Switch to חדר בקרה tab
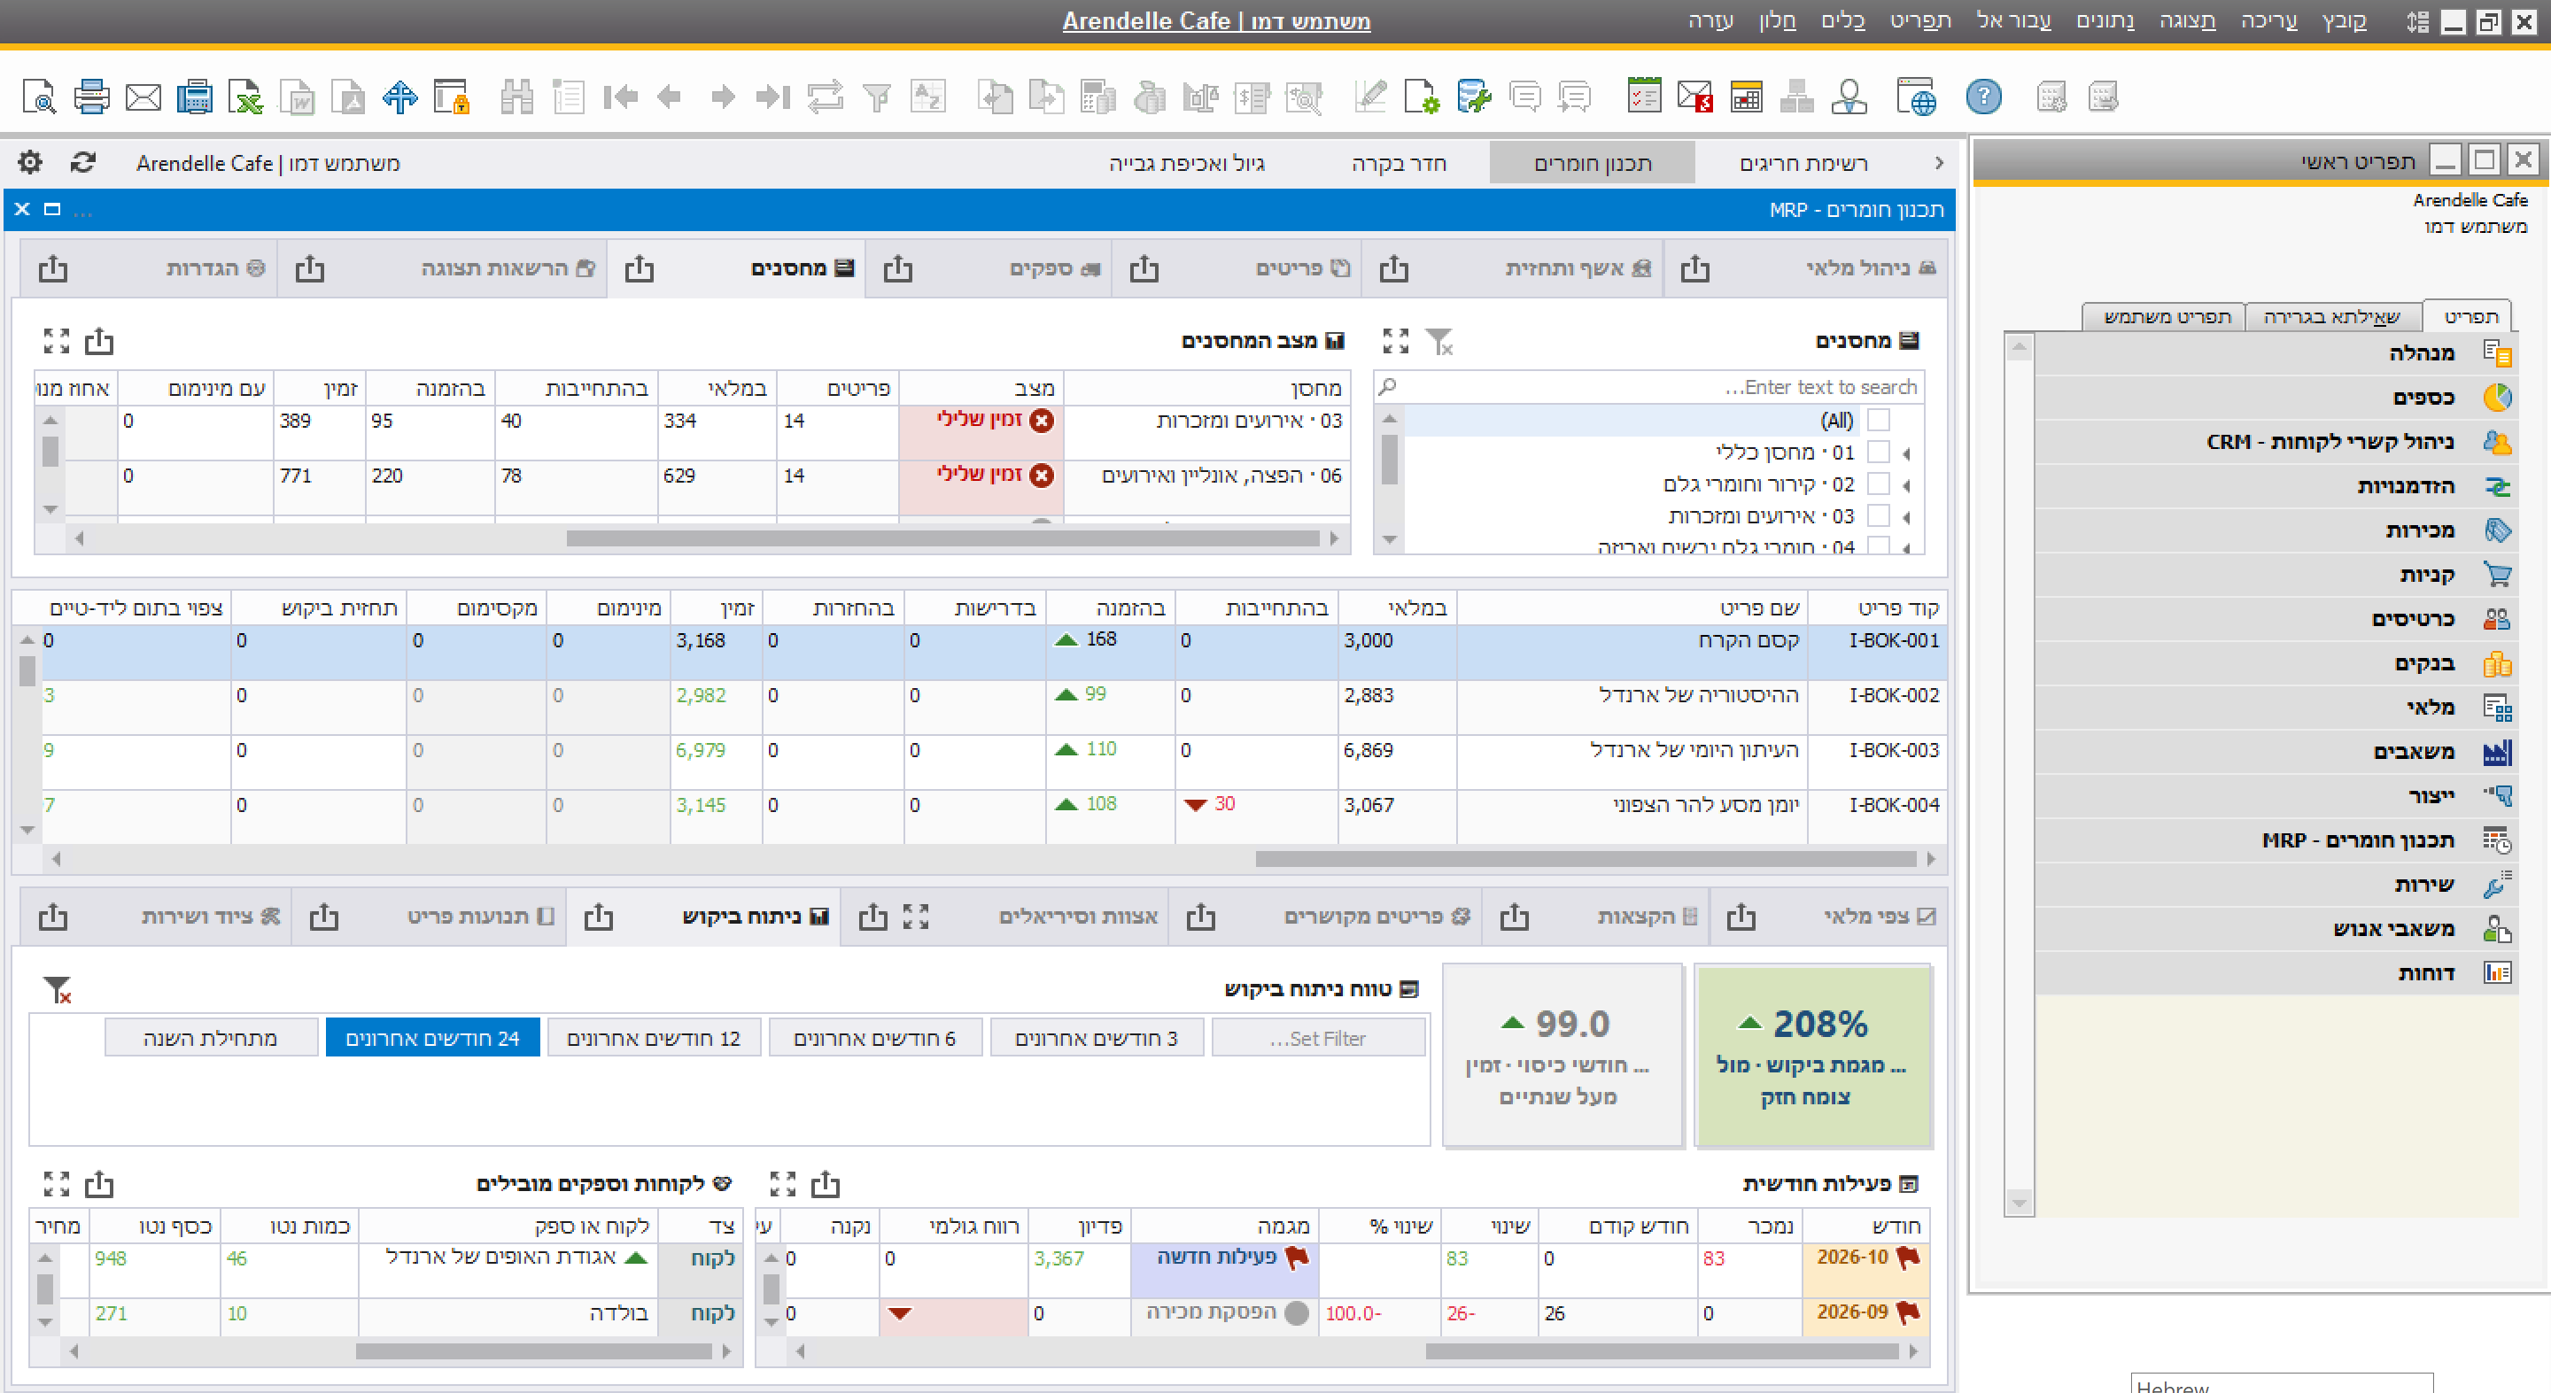Image resolution: width=2551 pixels, height=1393 pixels. pos(1400,163)
